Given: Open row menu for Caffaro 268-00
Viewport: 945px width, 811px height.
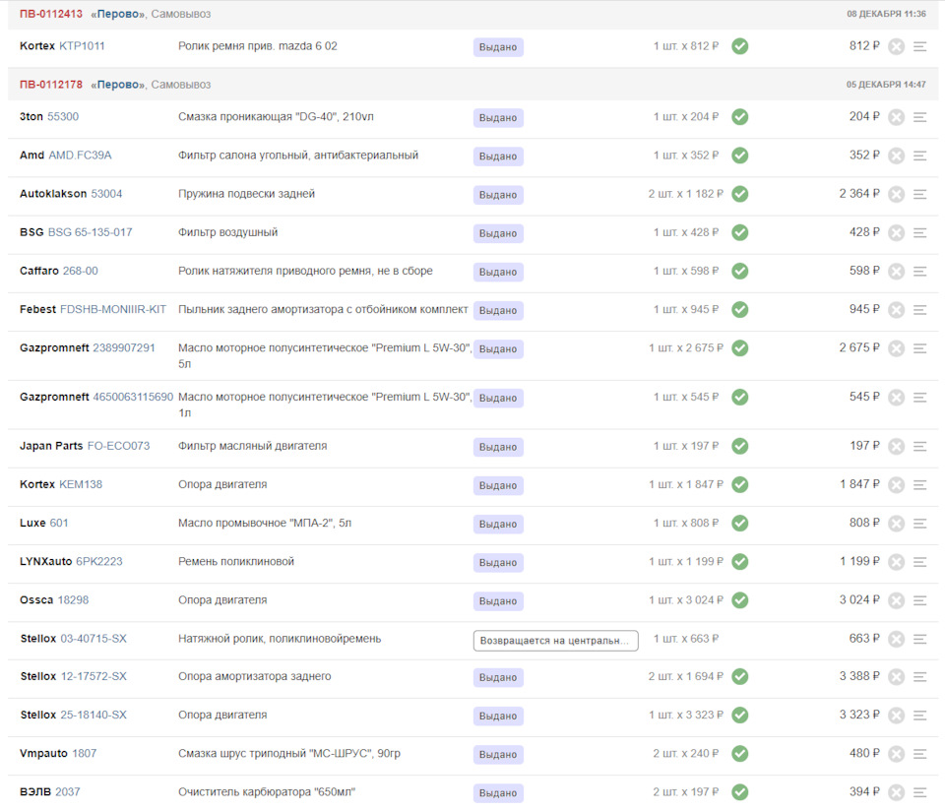Looking at the screenshot, I should pos(919,271).
